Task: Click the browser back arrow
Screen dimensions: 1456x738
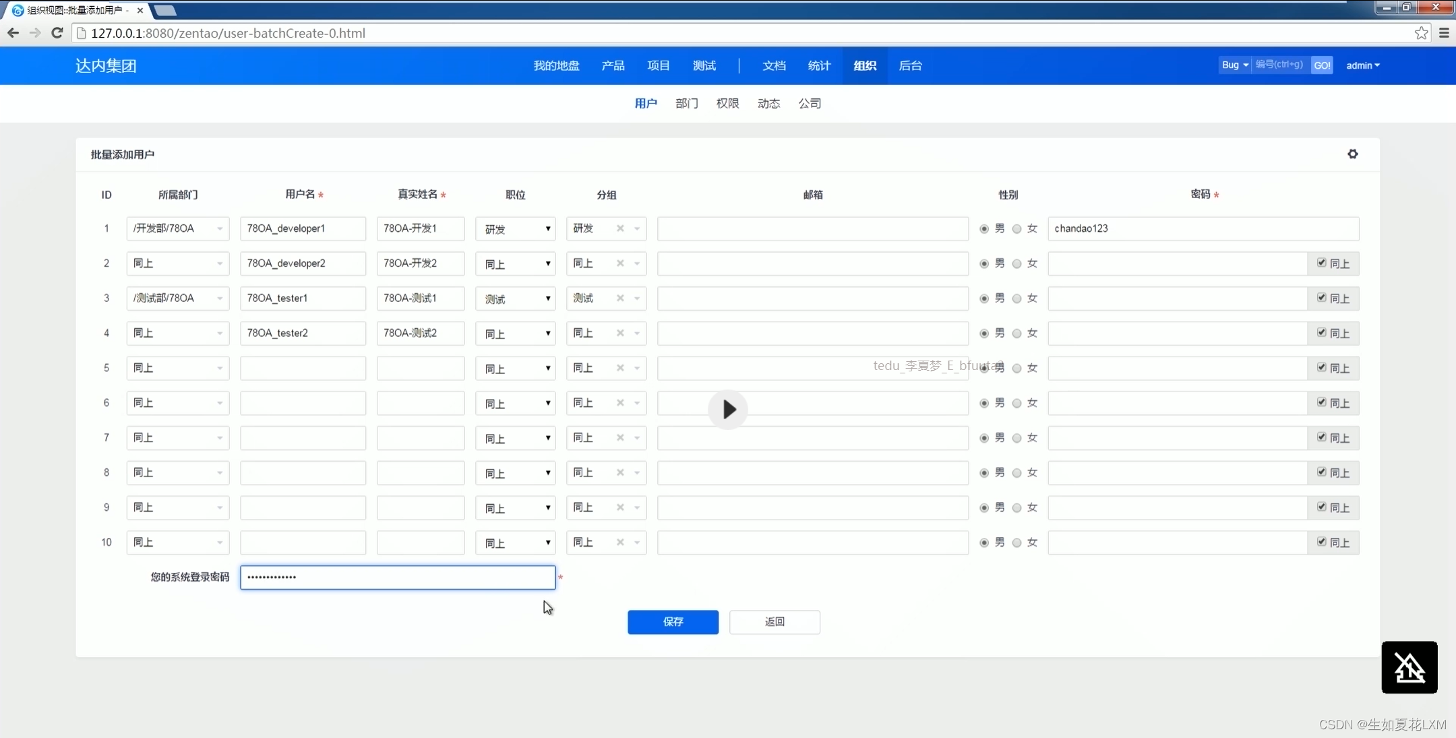Action: tap(13, 33)
